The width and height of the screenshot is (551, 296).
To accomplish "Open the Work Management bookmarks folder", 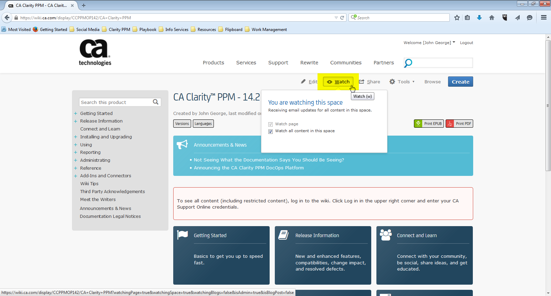I will [266, 30].
